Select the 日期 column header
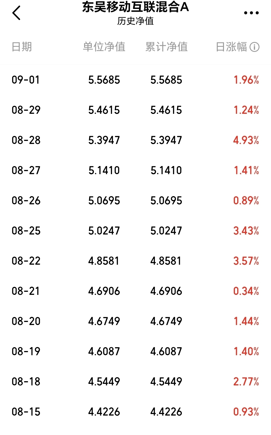This screenshot has height=435, width=271. pyautogui.click(x=22, y=47)
